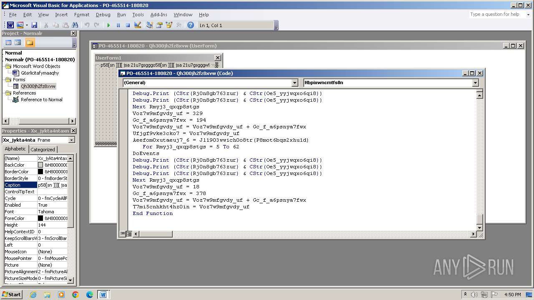Viewport: 534px width, 300px height.
Task: Open the File menu
Action: tap(13, 15)
